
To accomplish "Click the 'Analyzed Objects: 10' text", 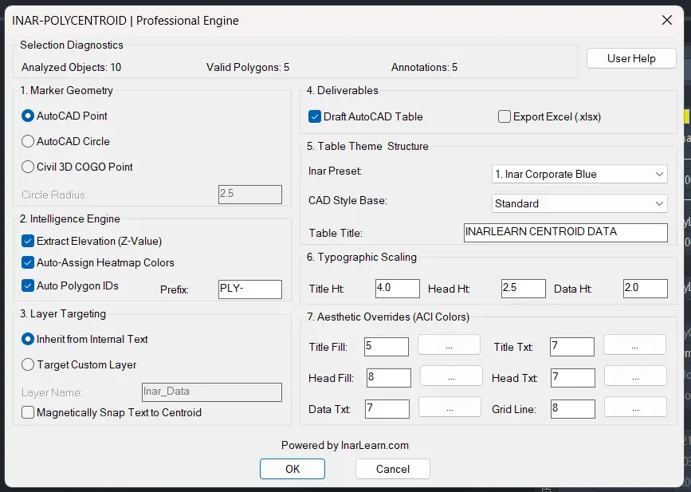I will tap(72, 68).
